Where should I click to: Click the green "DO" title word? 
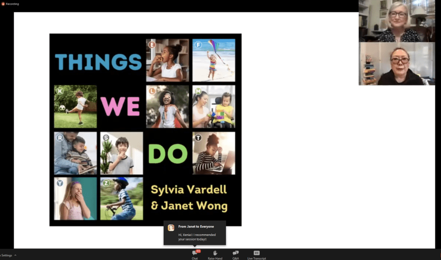click(168, 153)
